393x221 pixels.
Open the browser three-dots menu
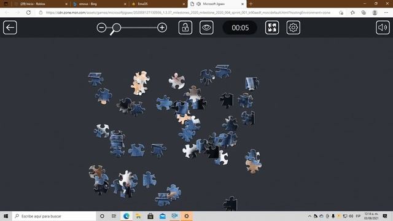pyautogui.click(x=386, y=12)
